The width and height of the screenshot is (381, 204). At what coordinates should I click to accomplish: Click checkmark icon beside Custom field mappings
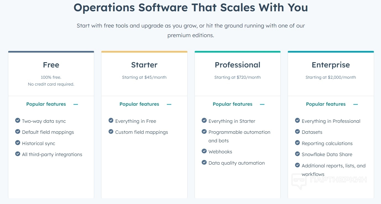point(111,132)
